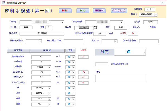Open 適否 dropdown for 大腸菌群
The image size is (167, 111).
73,67
